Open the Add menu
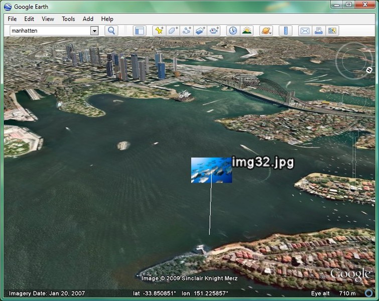The width and height of the screenshot is (379, 301). click(x=88, y=19)
